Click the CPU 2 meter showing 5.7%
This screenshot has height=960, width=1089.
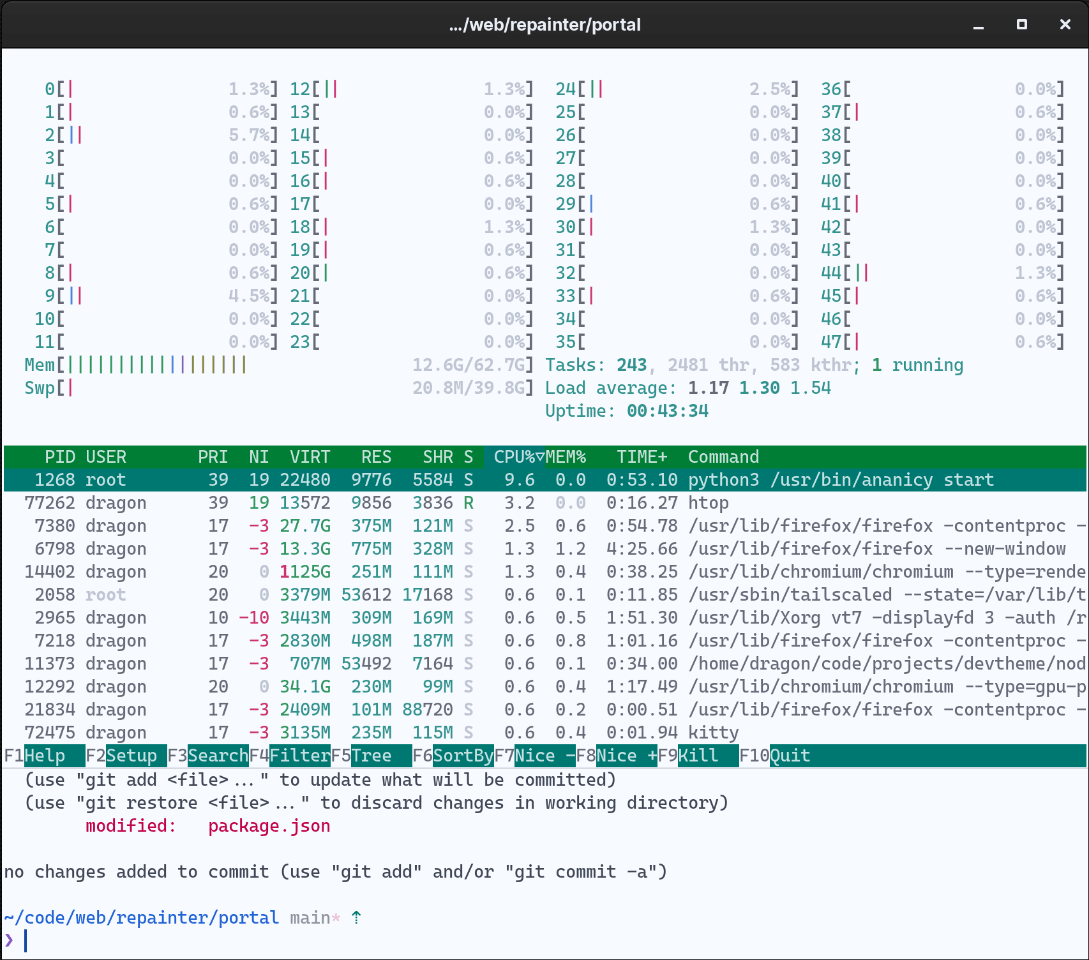(161, 135)
